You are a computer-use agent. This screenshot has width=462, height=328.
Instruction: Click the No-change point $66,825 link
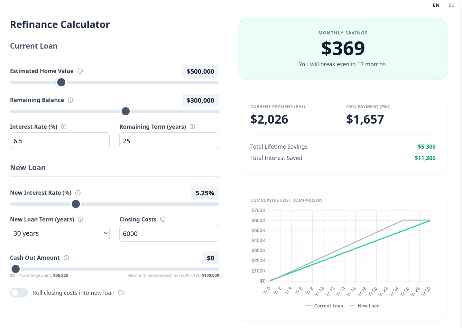[60, 276]
